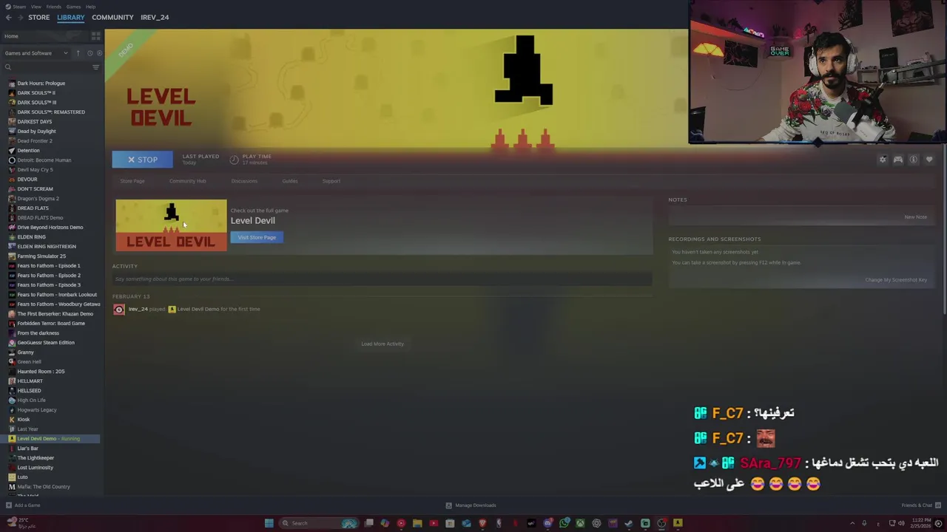
Task: Select the LIBRARY tab
Action: click(x=71, y=17)
